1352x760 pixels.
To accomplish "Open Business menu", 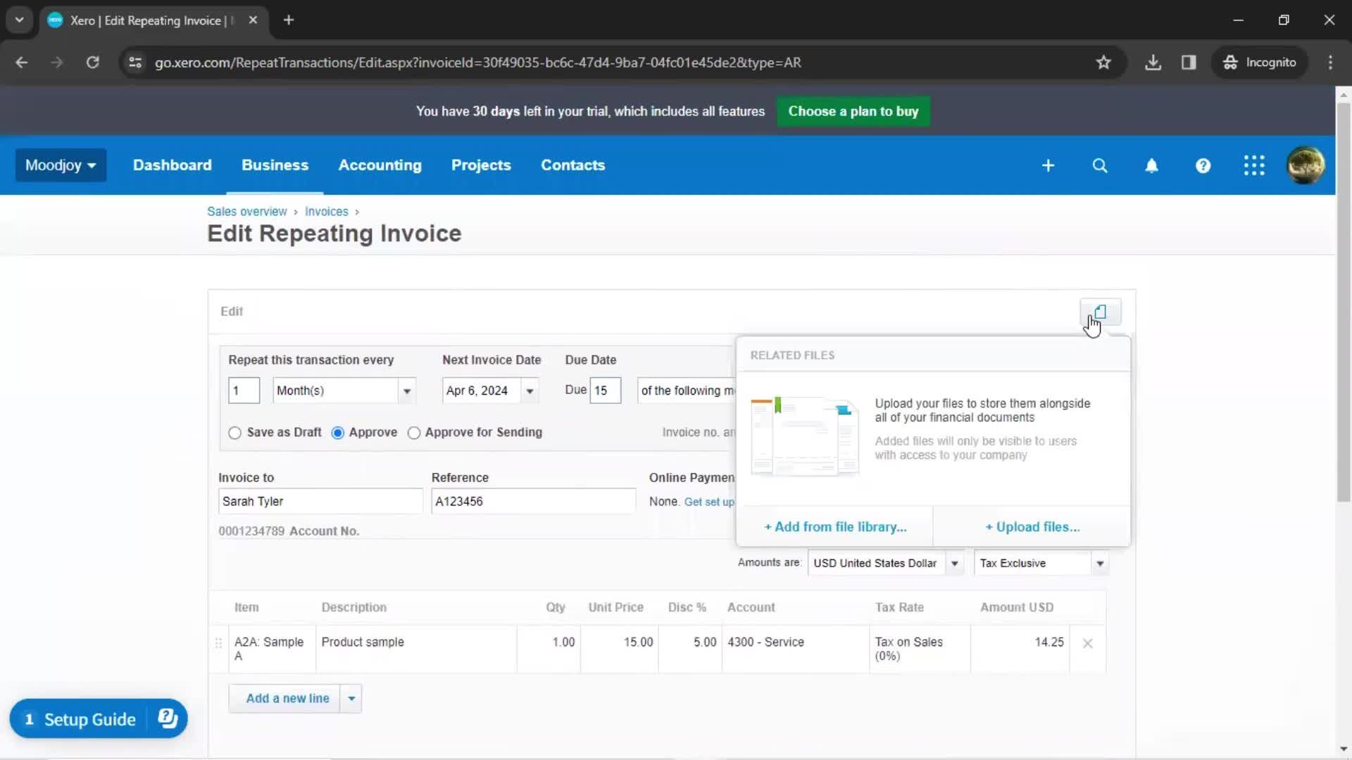I will pos(275,165).
